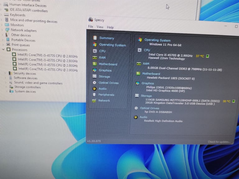Expand Software devices in Device Manager
This screenshot has width=239, height=179.
click(x=6, y=78)
